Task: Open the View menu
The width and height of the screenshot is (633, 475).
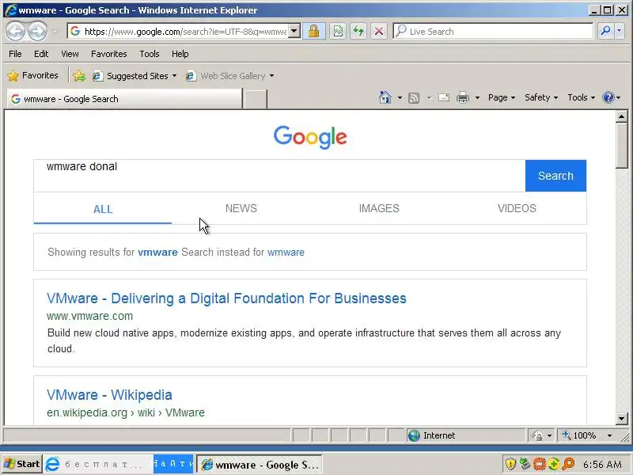Action: pyautogui.click(x=70, y=54)
